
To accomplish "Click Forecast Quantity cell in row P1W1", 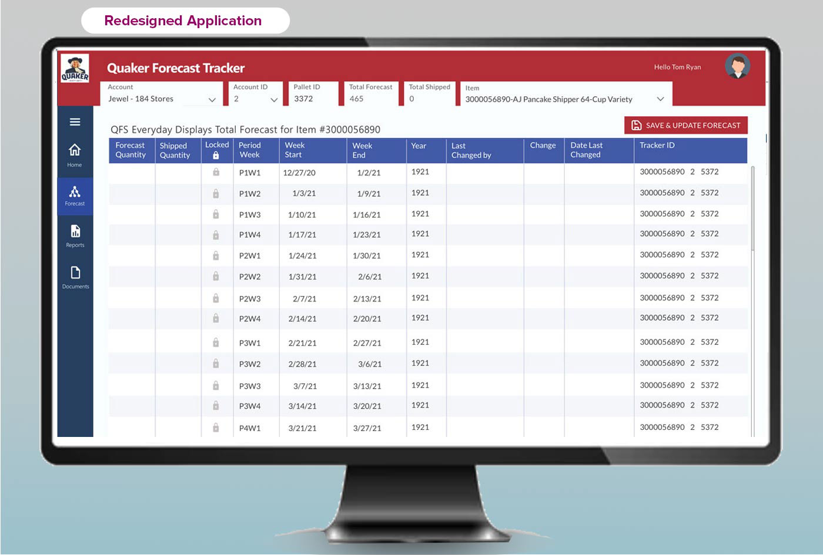I will coord(132,173).
